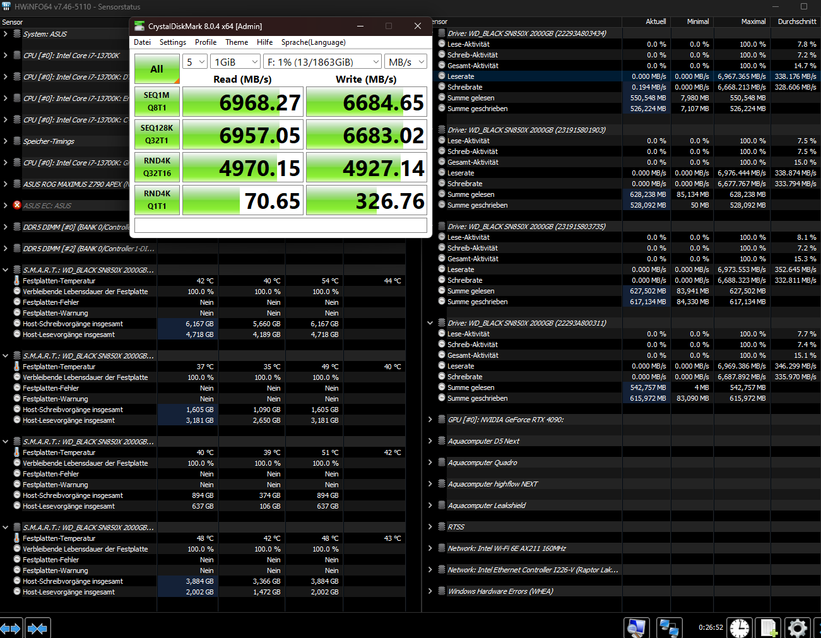Click the sensor icon beside Aquacomputer D5 Next
The image size is (821, 638).
tap(442, 441)
